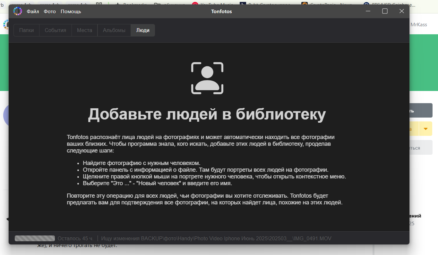Click the Tonfotos window title text

221,12
